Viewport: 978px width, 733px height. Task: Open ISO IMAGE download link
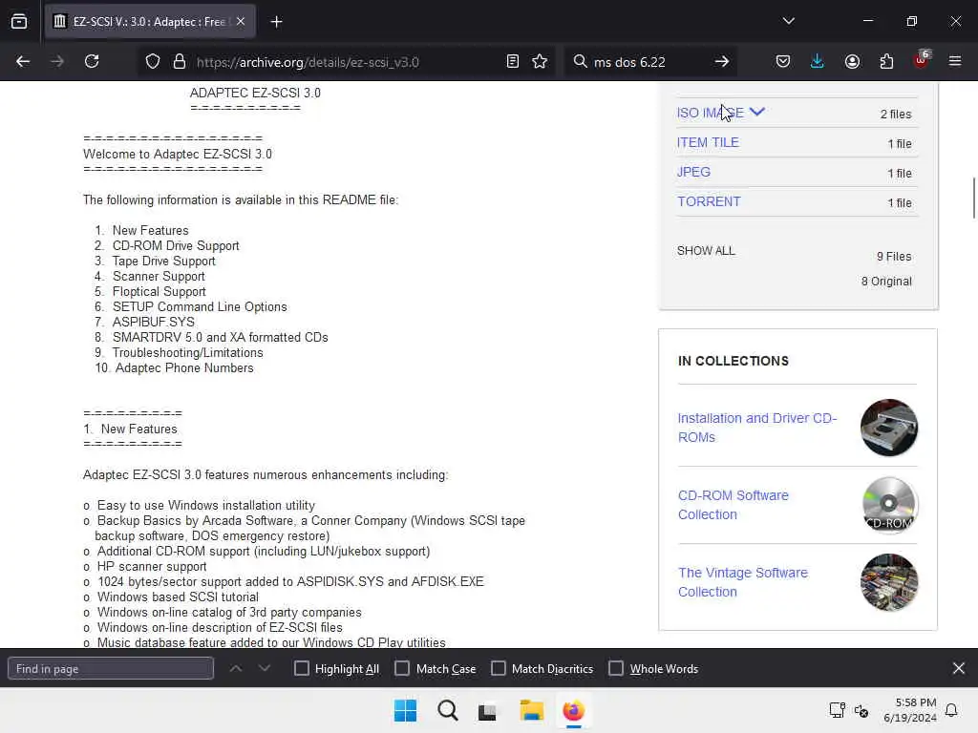pyautogui.click(x=710, y=113)
